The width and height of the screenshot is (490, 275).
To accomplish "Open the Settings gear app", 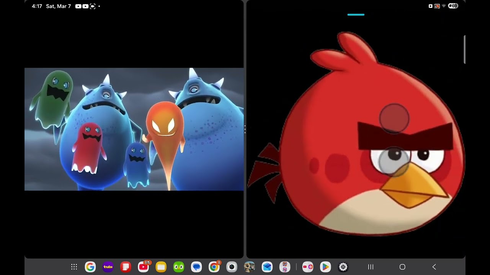I will click(x=343, y=267).
